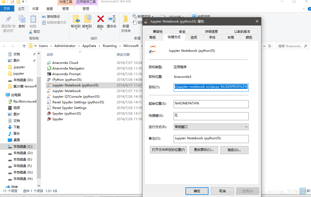The width and height of the screenshot is (311, 197).
Task: Expand the Copy to dropdown arrow
Action: (x=87, y=29)
